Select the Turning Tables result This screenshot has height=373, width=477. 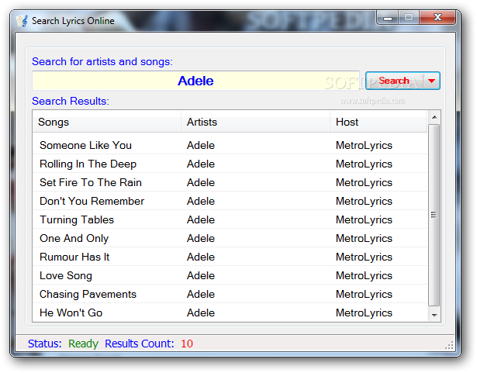[x=77, y=219]
